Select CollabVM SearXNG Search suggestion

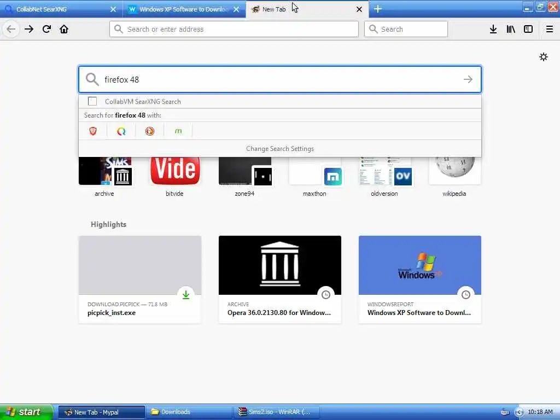280,101
